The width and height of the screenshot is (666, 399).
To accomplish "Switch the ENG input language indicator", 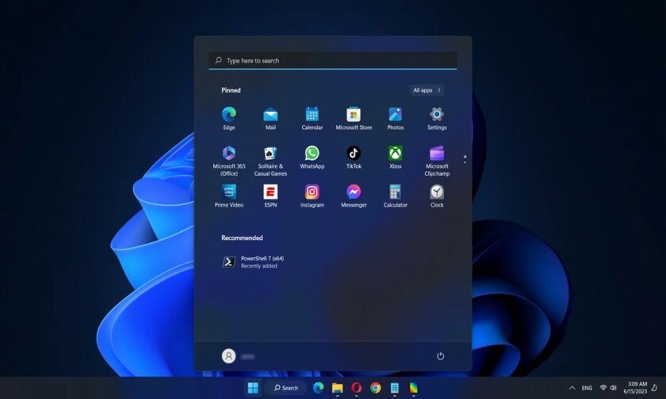I will click(587, 388).
